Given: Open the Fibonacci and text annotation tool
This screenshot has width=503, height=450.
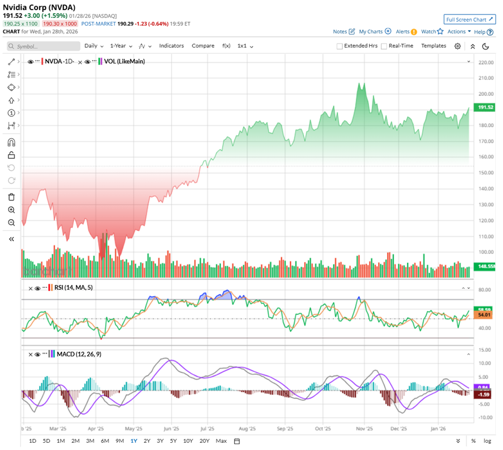Looking at the screenshot, I should point(11,74).
